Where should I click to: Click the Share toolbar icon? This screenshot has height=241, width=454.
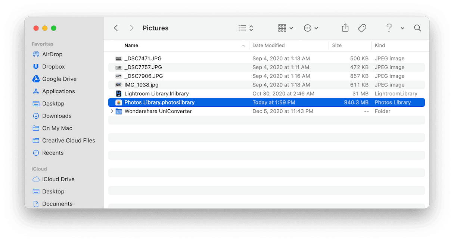345,28
